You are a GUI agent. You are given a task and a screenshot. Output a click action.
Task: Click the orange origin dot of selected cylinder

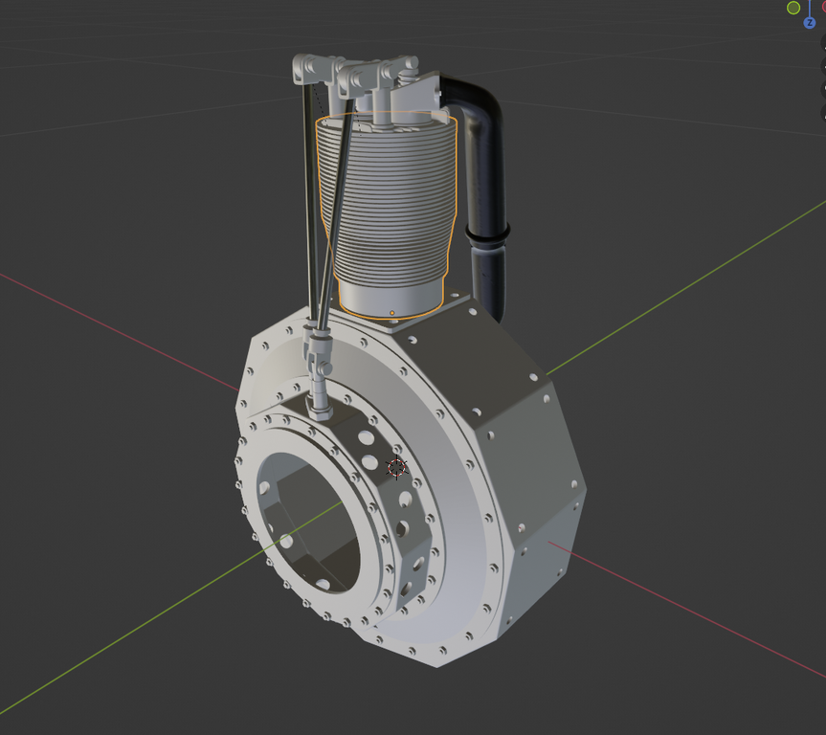click(392, 313)
